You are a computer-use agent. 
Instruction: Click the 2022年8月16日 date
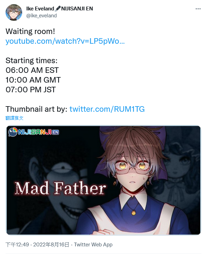pyautogui.click(x=51, y=245)
